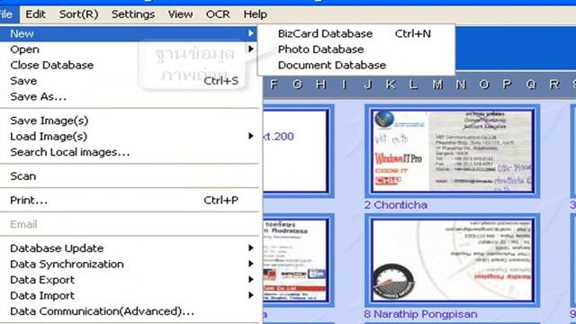Open the Sort(R) menu
Screen dimensions: 576x324
point(78,14)
